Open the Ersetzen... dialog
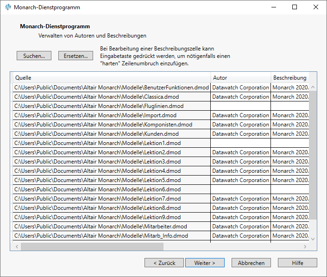 pyautogui.click(x=75, y=56)
